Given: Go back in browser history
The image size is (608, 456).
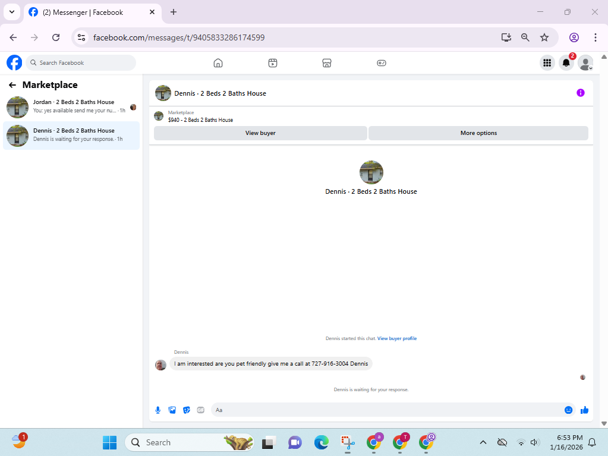Looking at the screenshot, I should [13, 37].
